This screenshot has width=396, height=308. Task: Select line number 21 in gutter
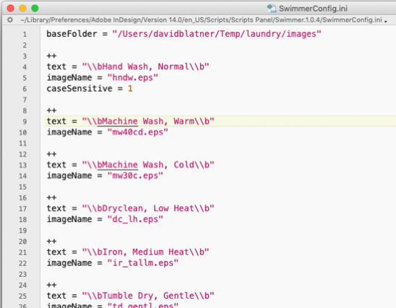22,252
